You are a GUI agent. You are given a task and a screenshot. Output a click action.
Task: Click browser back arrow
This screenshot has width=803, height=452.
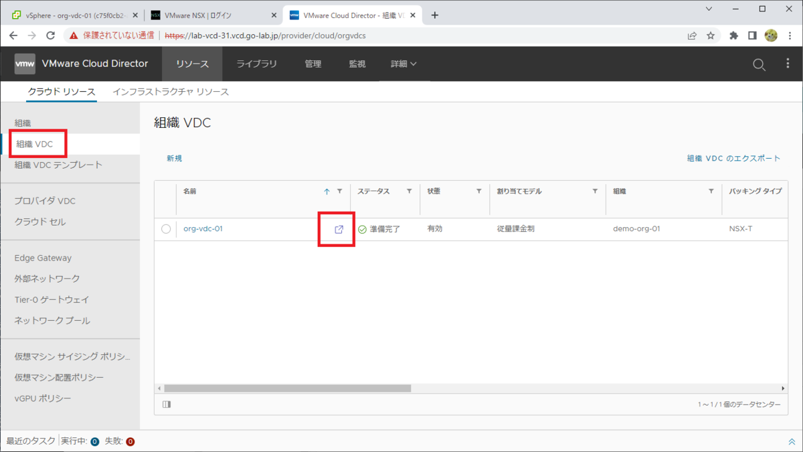[13, 35]
